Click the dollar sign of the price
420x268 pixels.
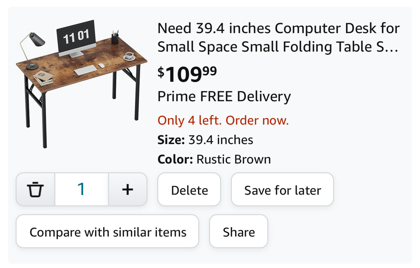161,72
